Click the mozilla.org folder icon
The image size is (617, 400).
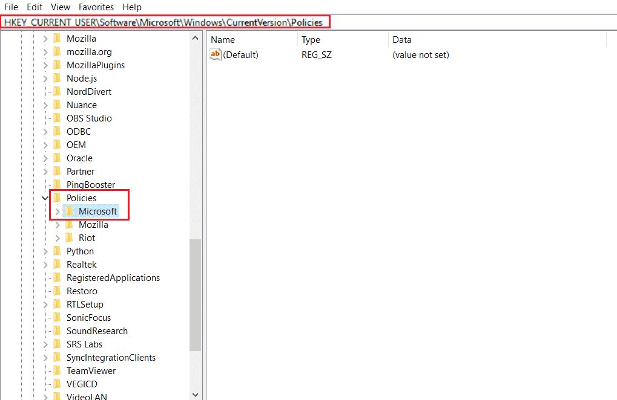pyautogui.click(x=58, y=52)
